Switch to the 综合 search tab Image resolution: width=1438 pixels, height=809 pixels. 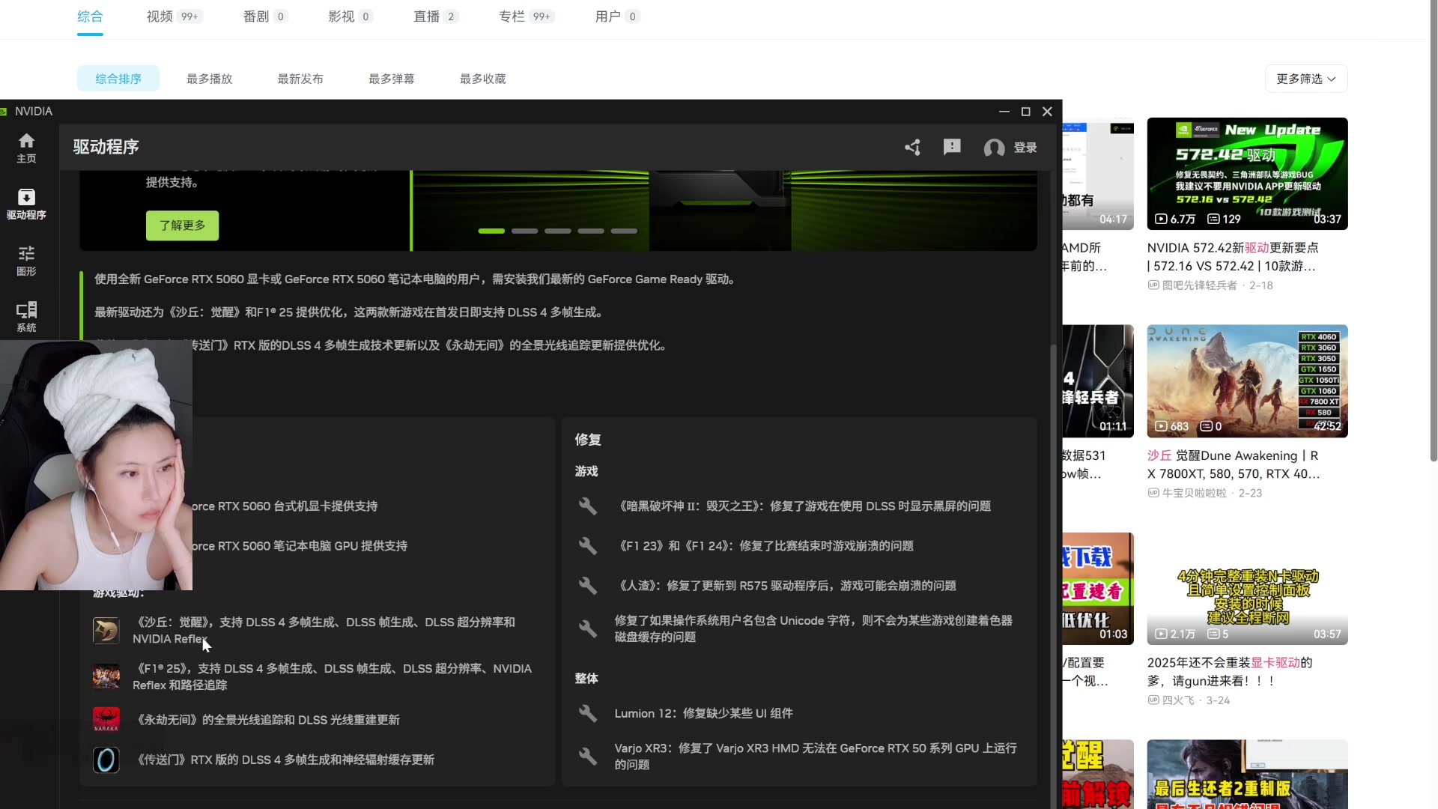[x=90, y=16]
